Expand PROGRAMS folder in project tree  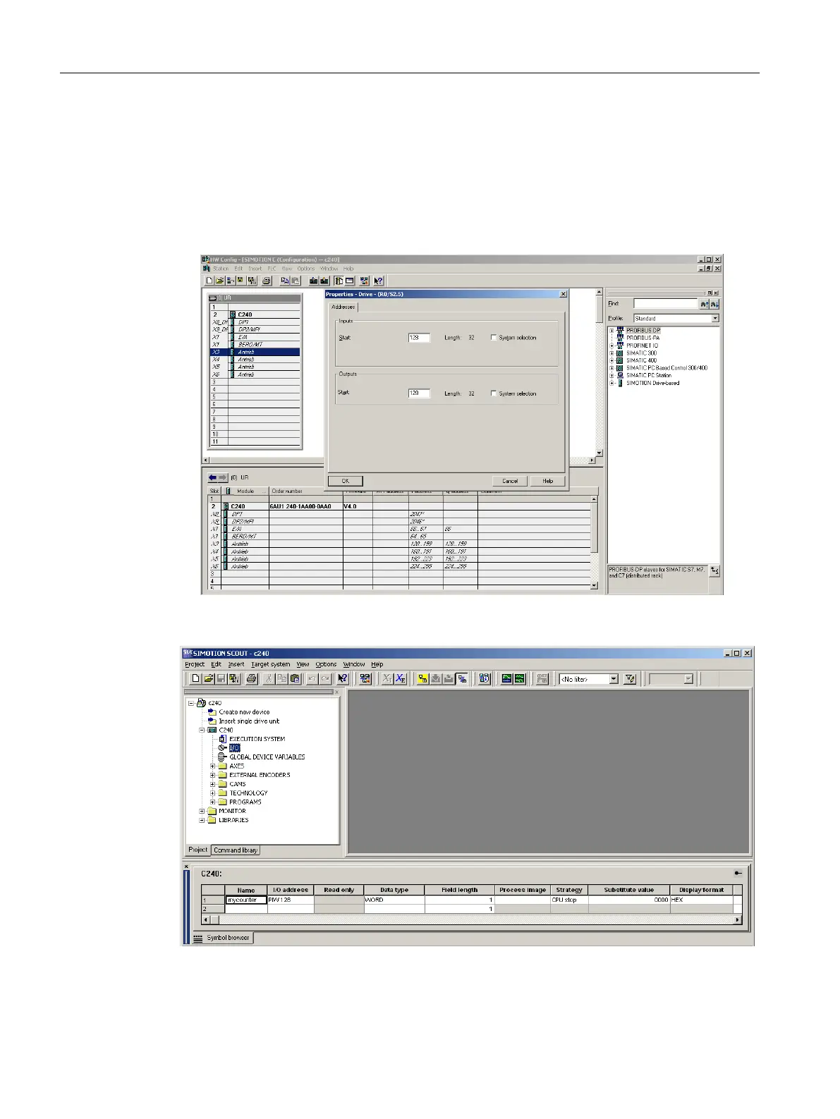pos(213,802)
